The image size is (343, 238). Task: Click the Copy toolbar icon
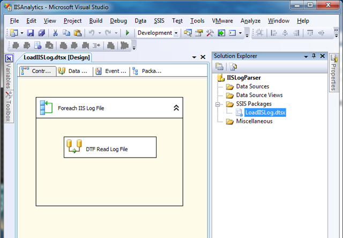(66, 33)
